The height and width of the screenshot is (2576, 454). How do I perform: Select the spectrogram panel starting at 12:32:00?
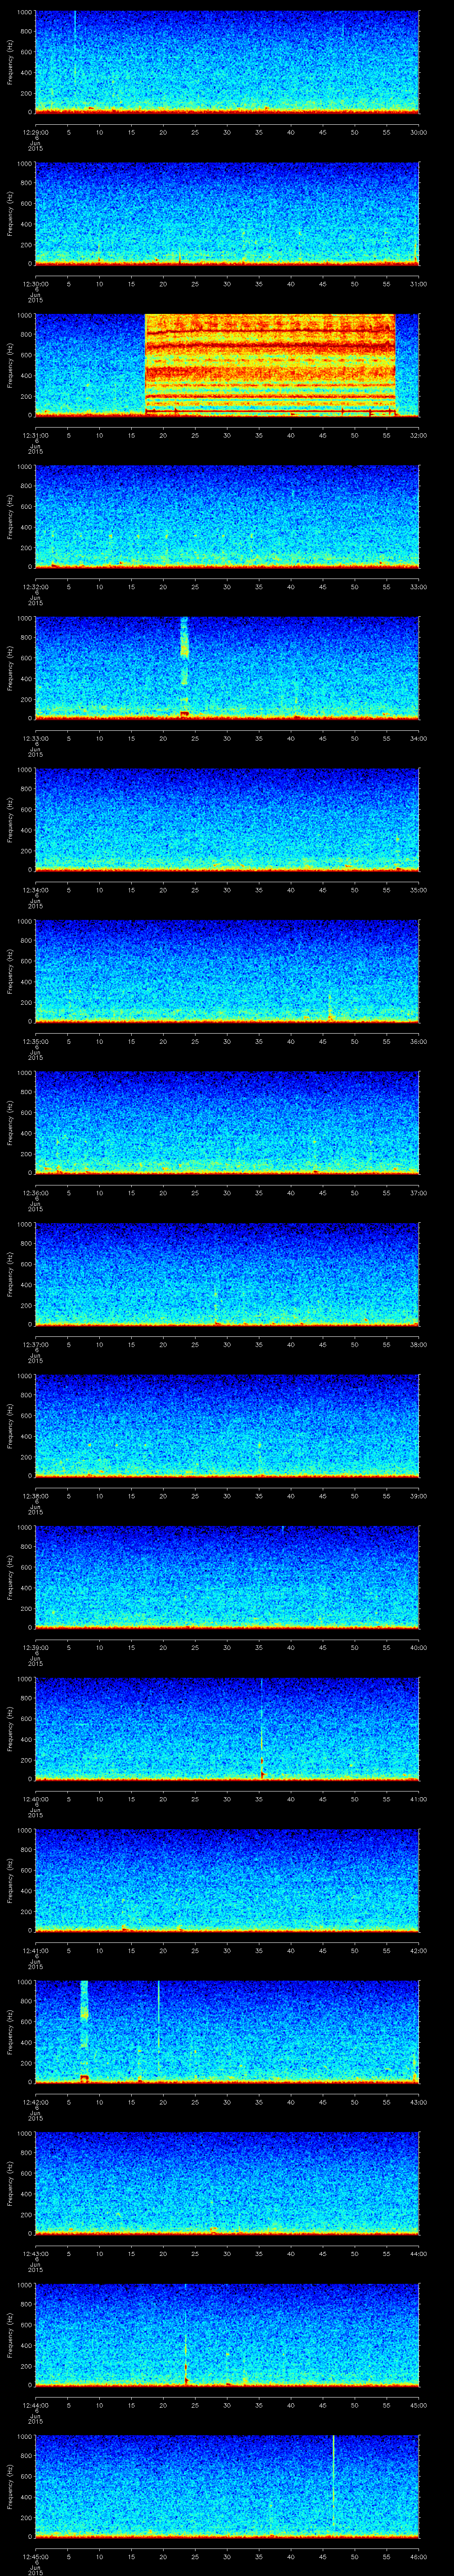(227, 516)
